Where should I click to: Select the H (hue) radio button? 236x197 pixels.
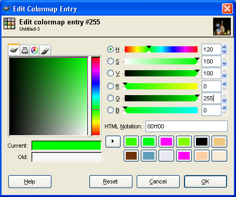tap(110, 49)
